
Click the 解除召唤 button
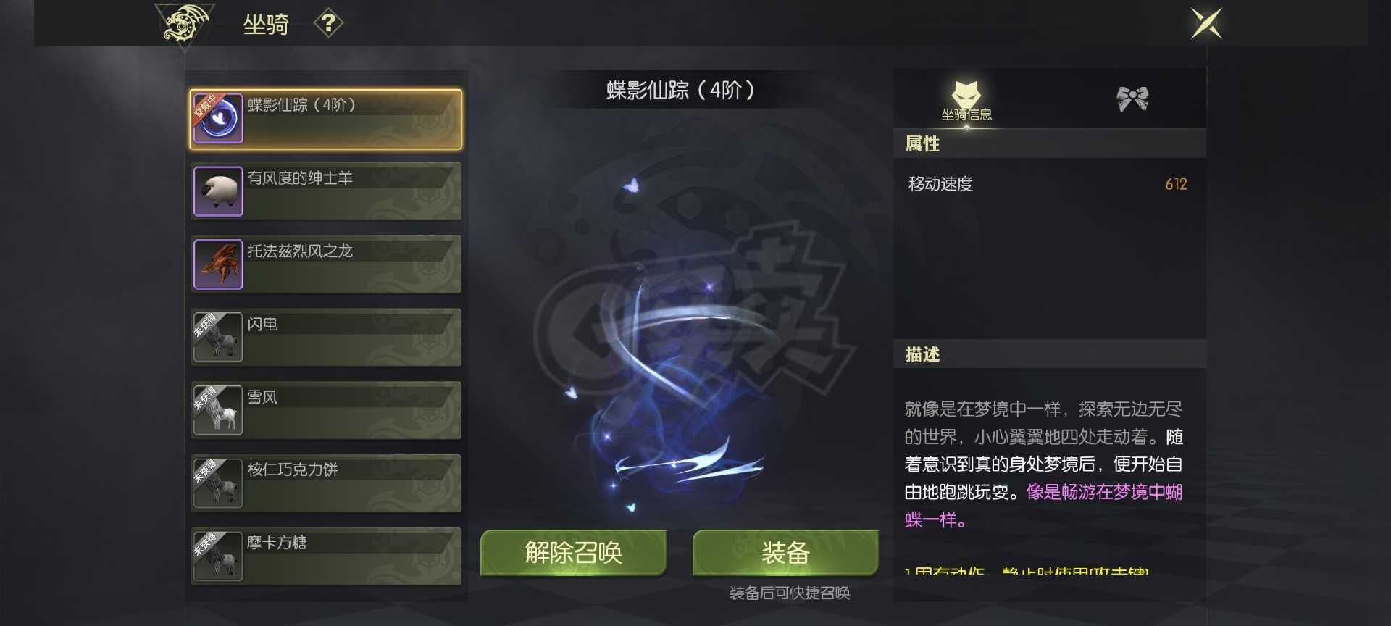[573, 553]
